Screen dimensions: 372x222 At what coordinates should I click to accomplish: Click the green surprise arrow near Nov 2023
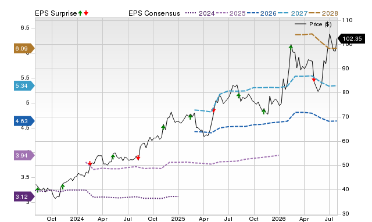coord(63,187)
